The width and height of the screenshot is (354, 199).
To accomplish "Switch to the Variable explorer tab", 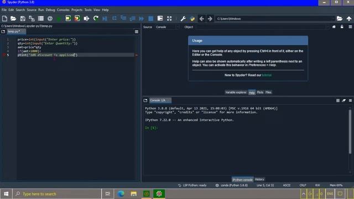I will click(x=236, y=92).
